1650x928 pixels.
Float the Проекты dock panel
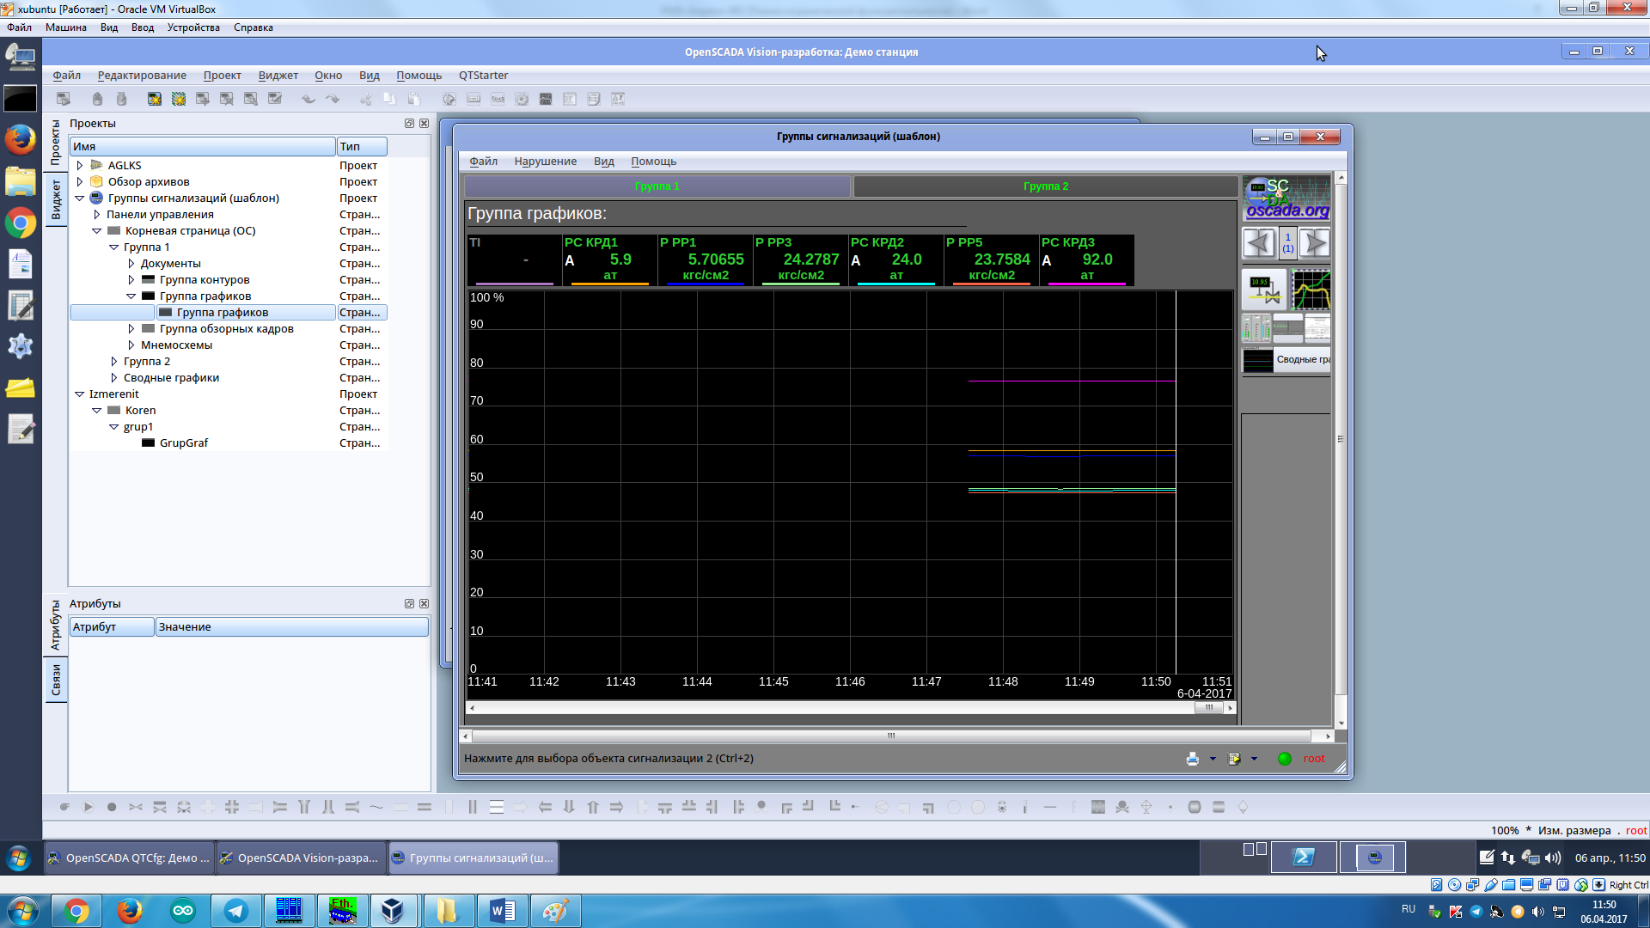pos(409,124)
